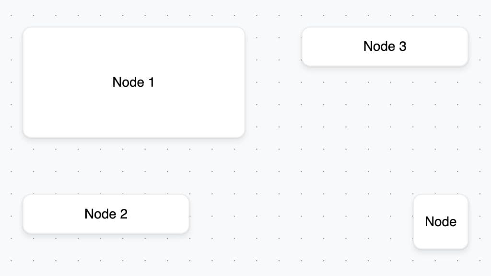Focus the largest node on the canvas
491x276 pixels.
pyautogui.click(x=134, y=82)
